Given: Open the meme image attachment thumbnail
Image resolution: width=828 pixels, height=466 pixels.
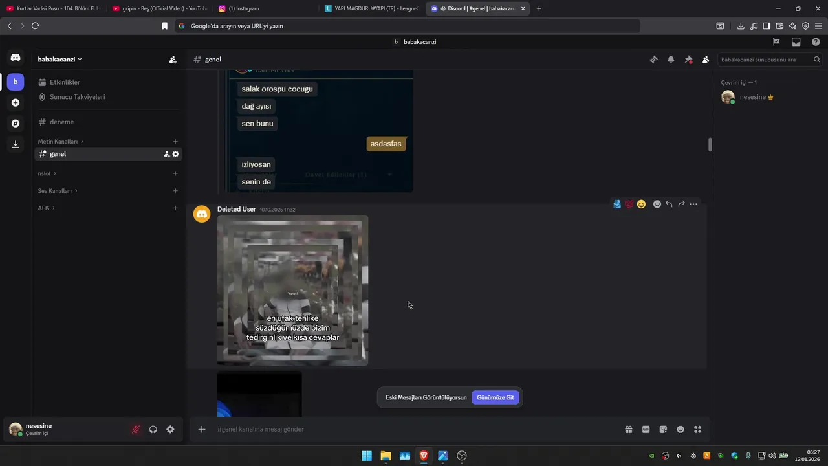Looking at the screenshot, I should pyautogui.click(x=292, y=291).
